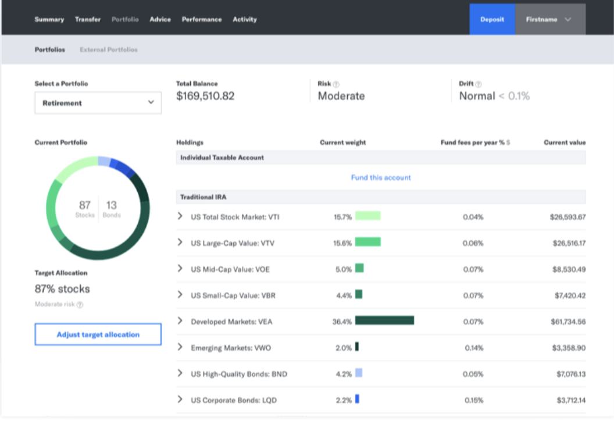
Task: Click the Moderate risk help icon
Action: [80, 305]
